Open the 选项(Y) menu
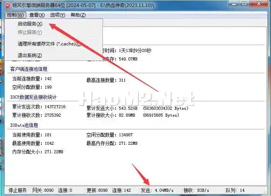 point(58,15)
